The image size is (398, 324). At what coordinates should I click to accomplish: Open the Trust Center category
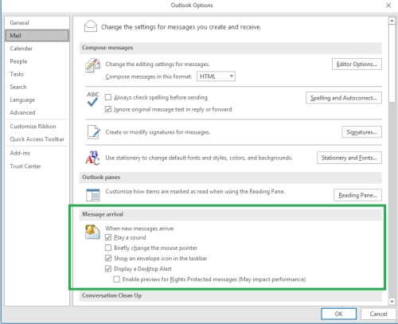(25, 166)
